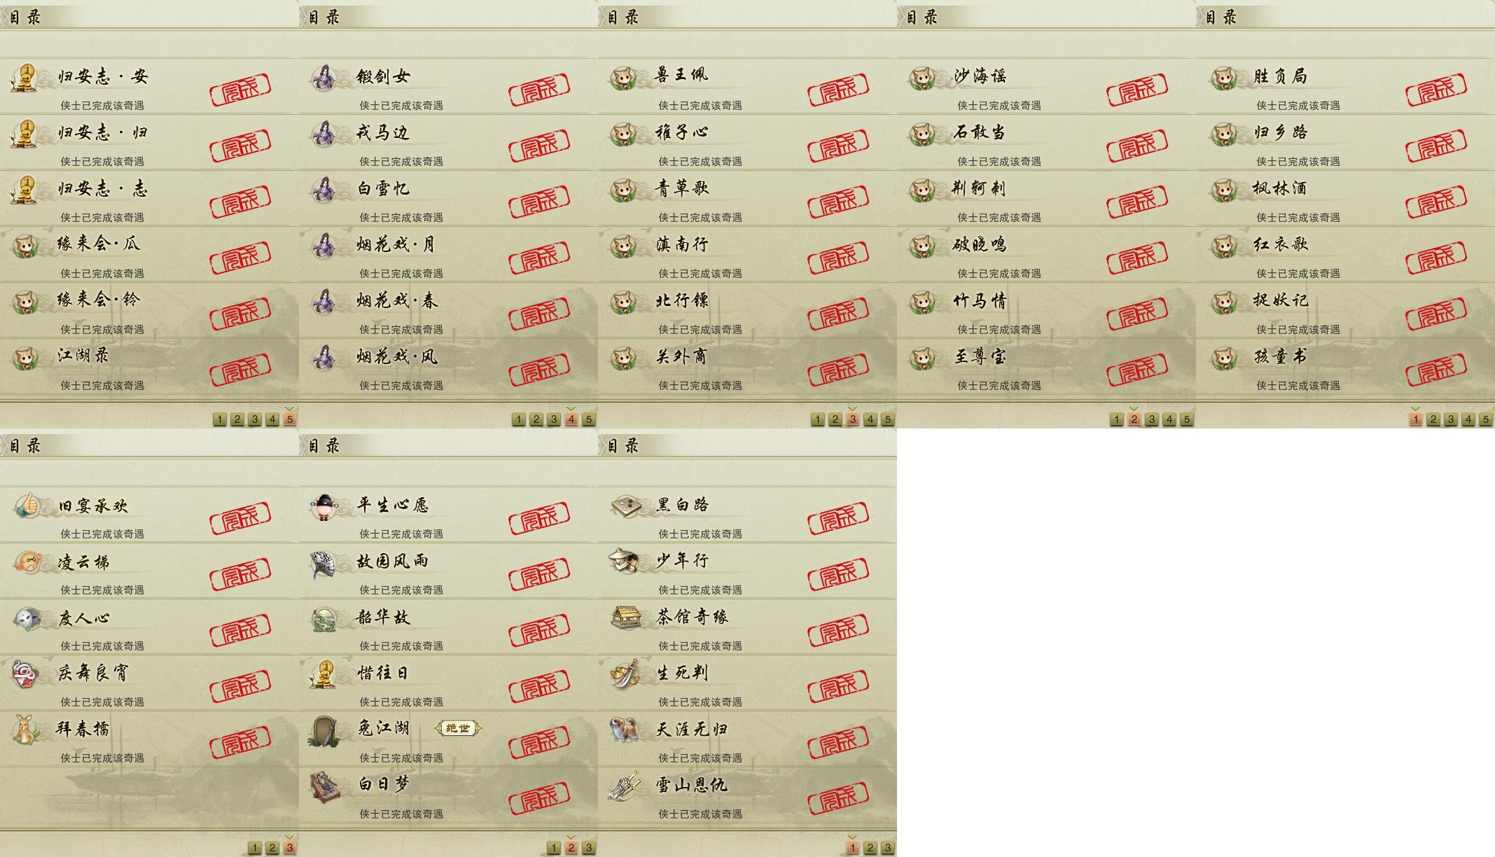This screenshot has height=857, width=1495.
Task: Go to page 4 in 归安志 panel
Action: [x=272, y=419]
